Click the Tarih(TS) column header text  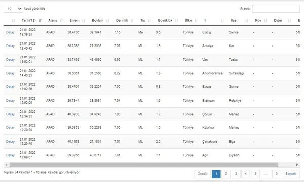(29, 21)
